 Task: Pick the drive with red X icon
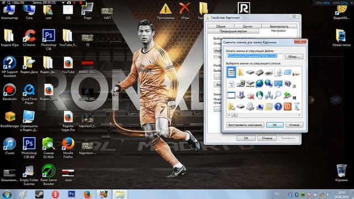coord(250,96)
